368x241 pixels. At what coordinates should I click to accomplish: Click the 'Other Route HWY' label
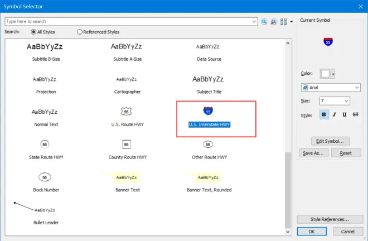click(x=209, y=157)
